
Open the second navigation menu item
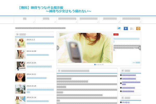(46, 20)
